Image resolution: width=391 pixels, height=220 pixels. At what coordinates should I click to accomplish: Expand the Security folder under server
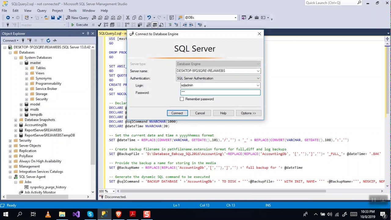10,141
